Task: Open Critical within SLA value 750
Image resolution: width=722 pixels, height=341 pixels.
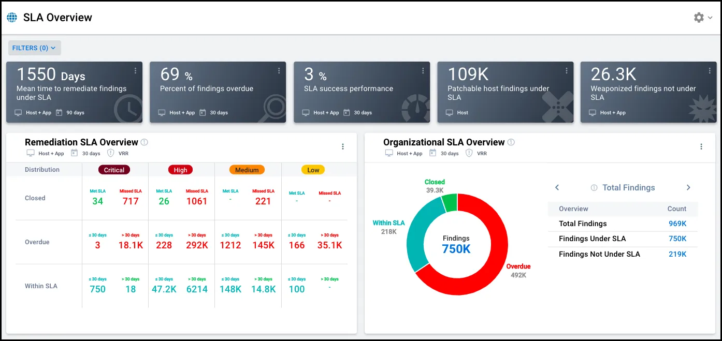Action: 97,289
